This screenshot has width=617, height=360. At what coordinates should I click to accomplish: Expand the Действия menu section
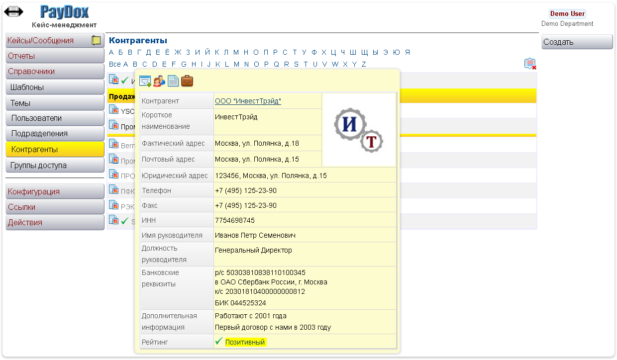[x=55, y=223]
